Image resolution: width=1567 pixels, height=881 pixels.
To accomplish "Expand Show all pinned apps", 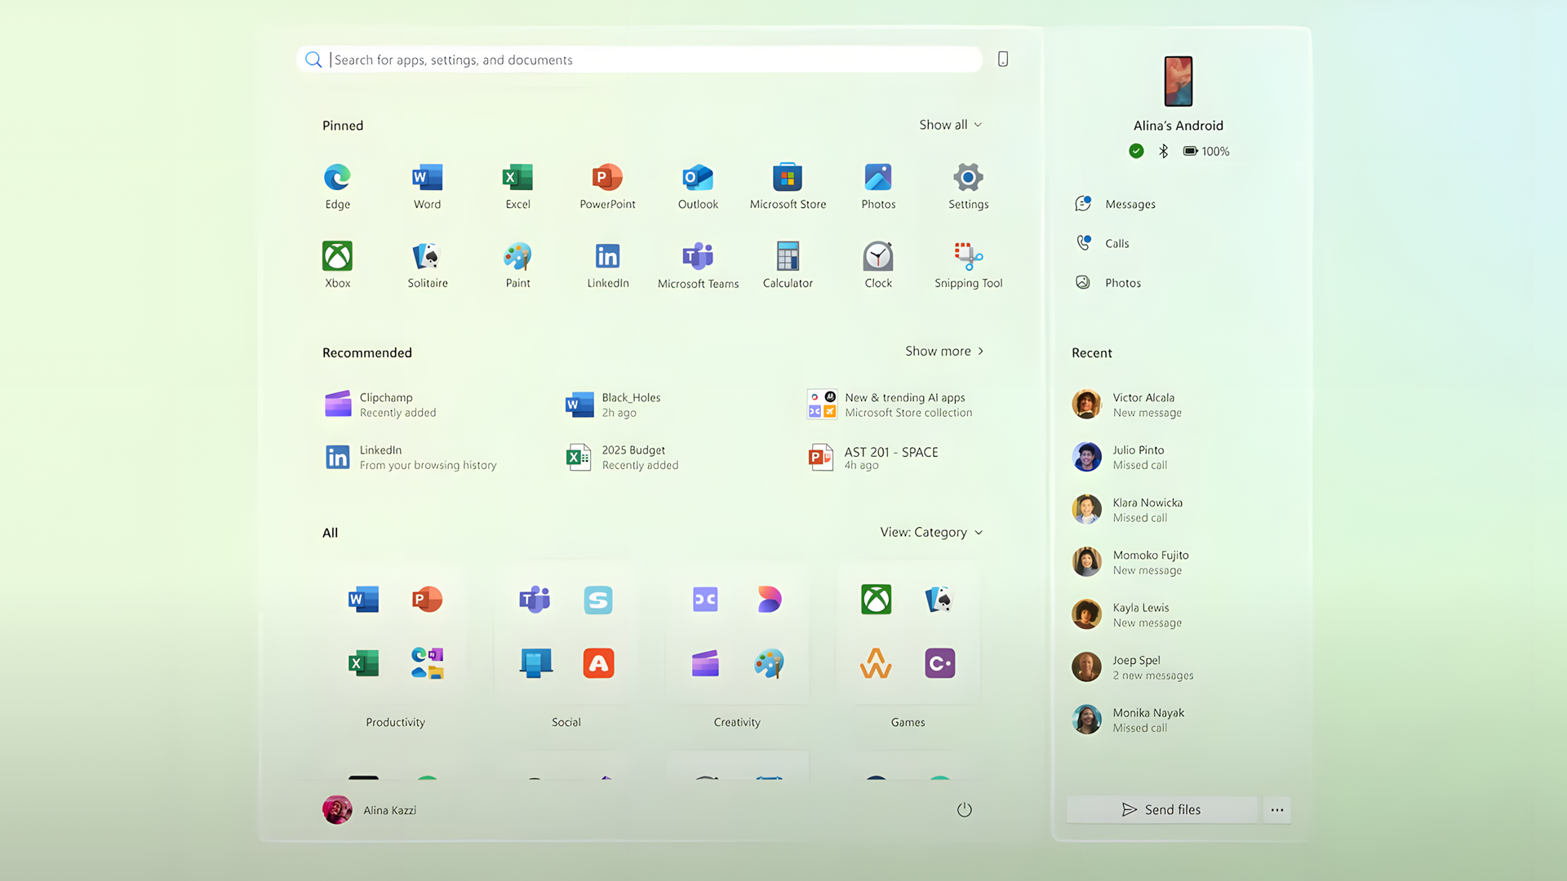I will [x=951, y=125].
